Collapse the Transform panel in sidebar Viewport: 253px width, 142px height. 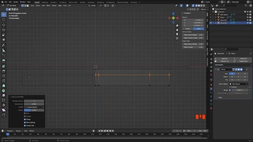tap(183, 13)
